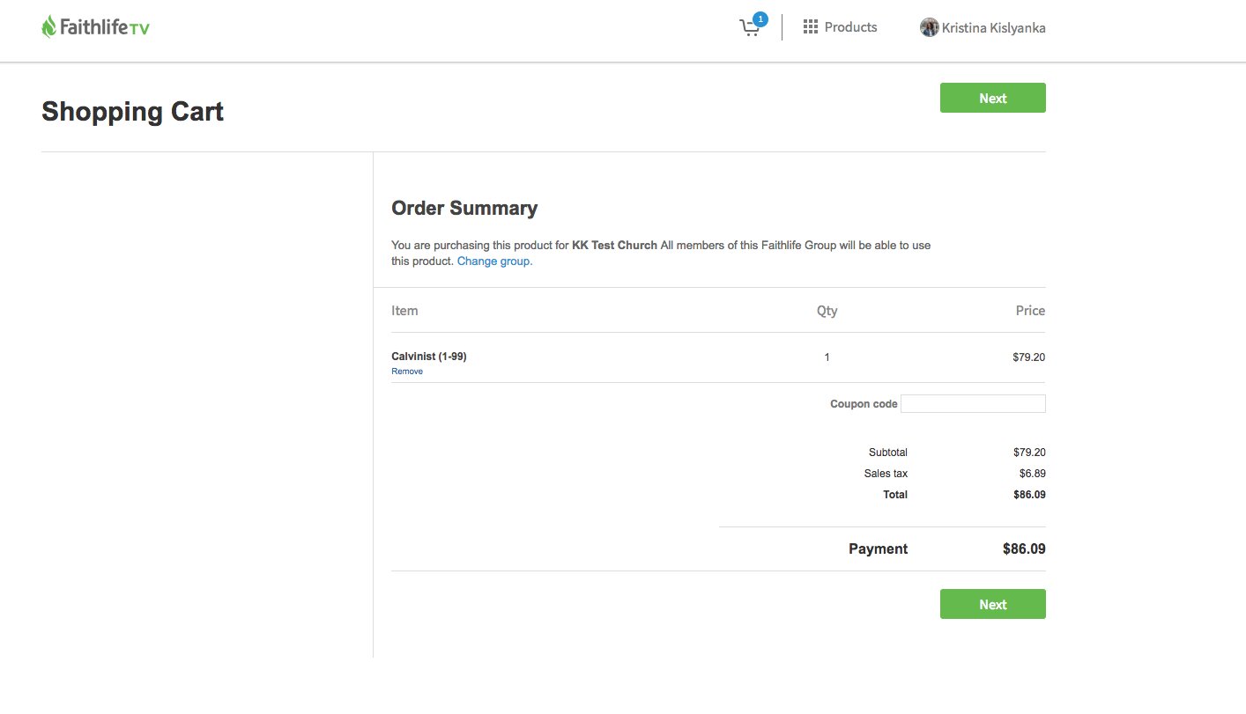
Task: Click Kristina Kislyanka's profile avatar
Action: click(929, 27)
